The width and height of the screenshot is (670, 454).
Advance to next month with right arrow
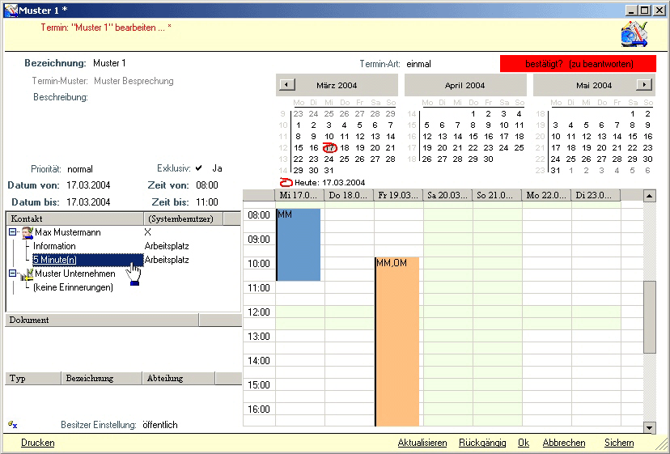click(x=643, y=85)
